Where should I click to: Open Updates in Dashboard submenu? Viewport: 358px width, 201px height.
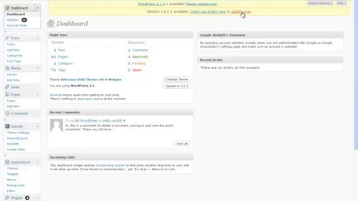tap(12, 20)
